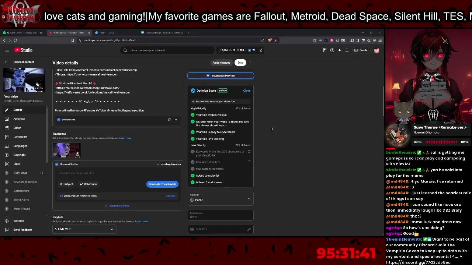The image size is (472, 265).
Task: Open the channel avatar menu
Action: [376, 50]
